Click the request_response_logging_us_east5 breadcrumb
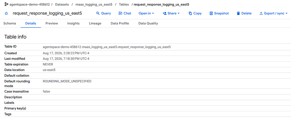Viewport: 291px width, 119px height. [161, 4]
